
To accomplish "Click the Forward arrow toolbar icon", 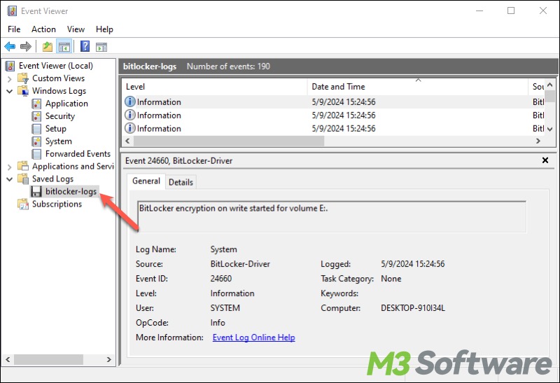I will click(26, 46).
